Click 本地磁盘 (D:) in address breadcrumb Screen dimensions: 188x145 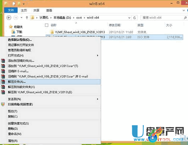(x=62, y=18)
